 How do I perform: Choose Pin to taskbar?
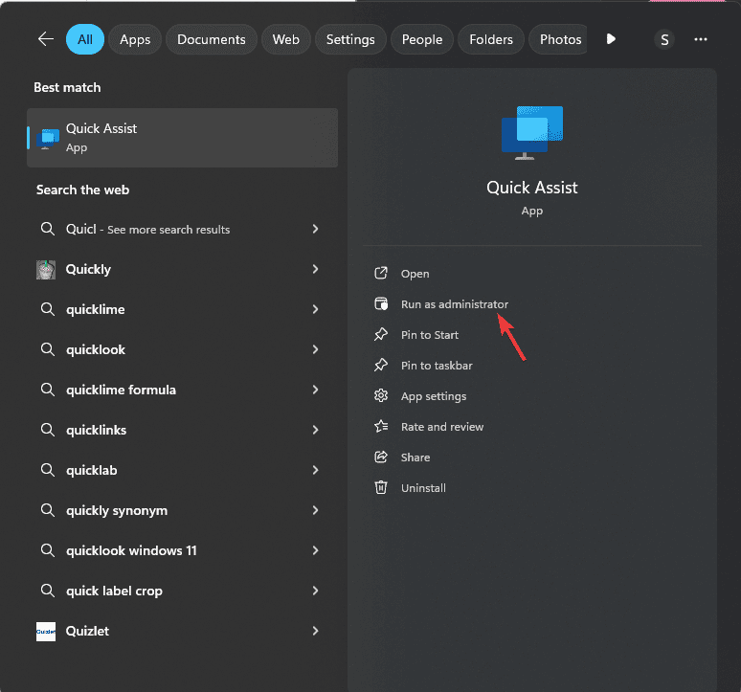pyautogui.click(x=437, y=366)
